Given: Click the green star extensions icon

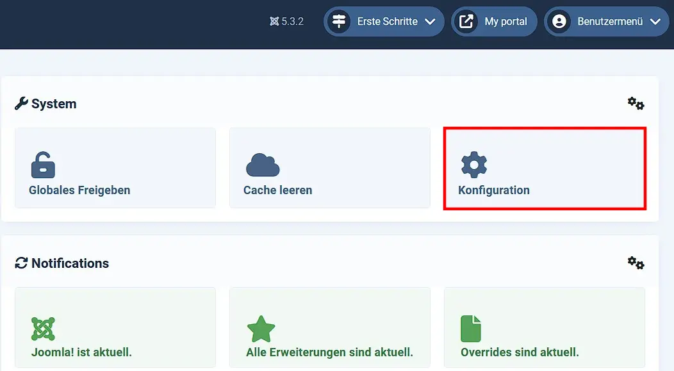Looking at the screenshot, I should (x=261, y=328).
